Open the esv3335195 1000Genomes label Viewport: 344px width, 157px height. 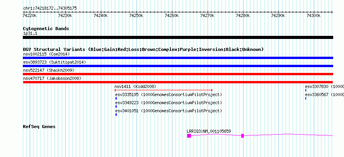point(169,95)
